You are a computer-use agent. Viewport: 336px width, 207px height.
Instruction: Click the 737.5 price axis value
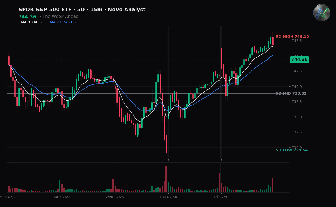(x=297, y=102)
